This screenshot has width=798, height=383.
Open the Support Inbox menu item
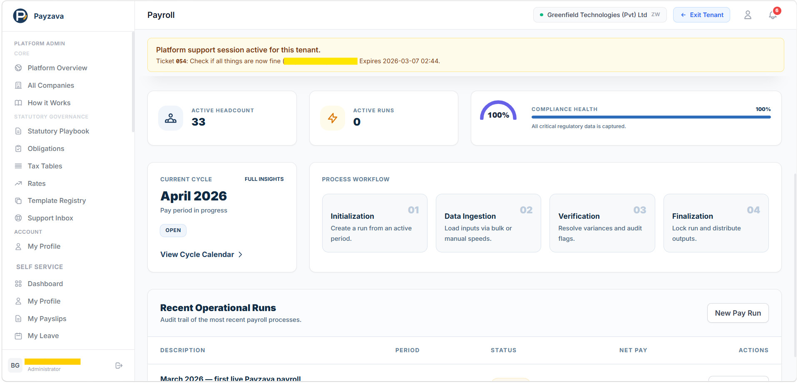pos(50,218)
